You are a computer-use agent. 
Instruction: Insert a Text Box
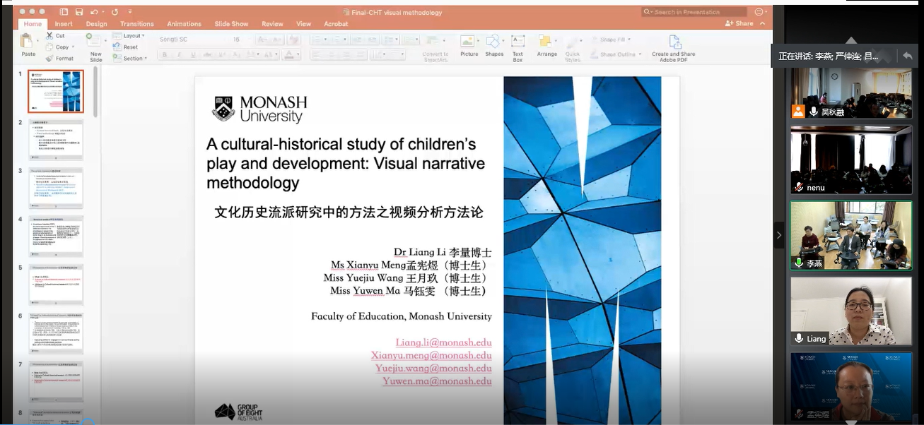517,44
